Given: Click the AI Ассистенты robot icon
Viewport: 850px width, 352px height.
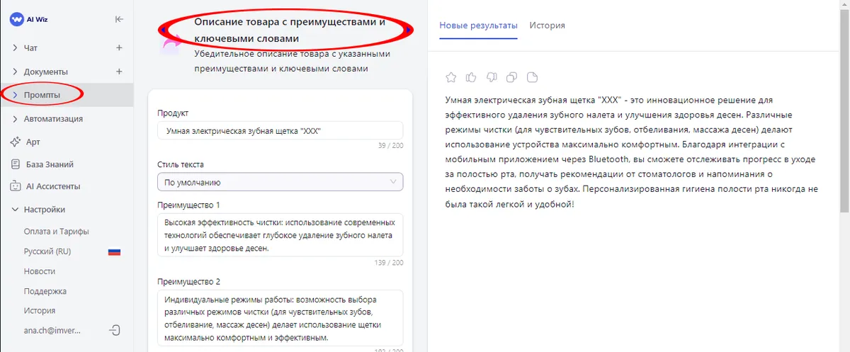Looking at the screenshot, I should tap(15, 186).
